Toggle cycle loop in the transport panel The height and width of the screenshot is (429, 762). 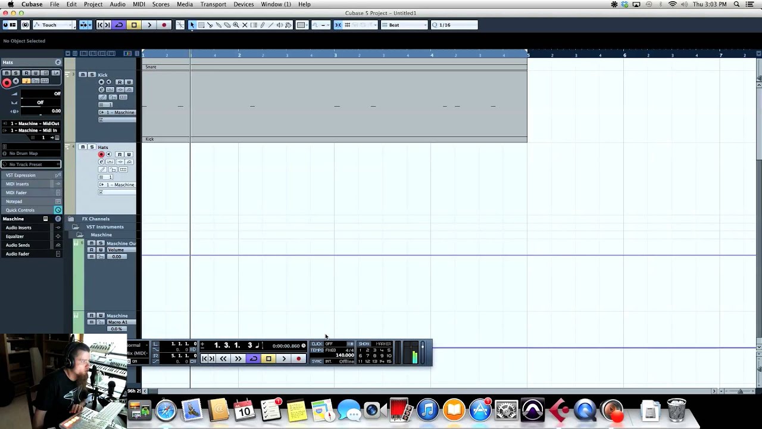[254, 359]
